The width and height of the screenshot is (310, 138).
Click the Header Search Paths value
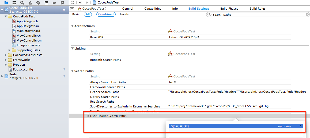239,92
